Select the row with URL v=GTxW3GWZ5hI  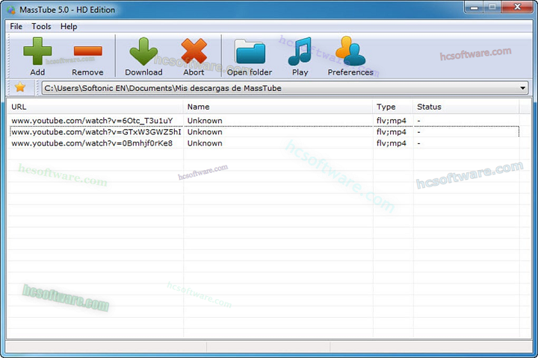coord(265,132)
